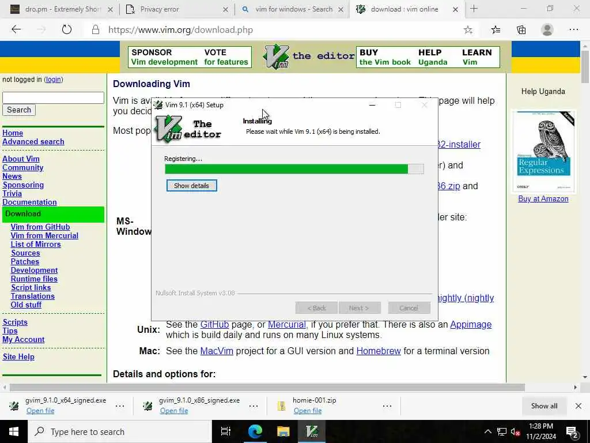Click the Vim logo in the page header
The image size is (590, 443).
[276, 57]
